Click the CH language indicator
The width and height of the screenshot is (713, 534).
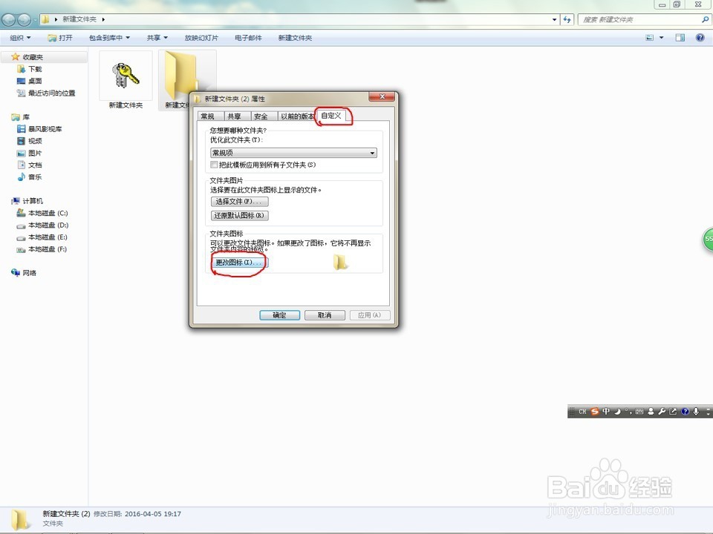(x=582, y=412)
